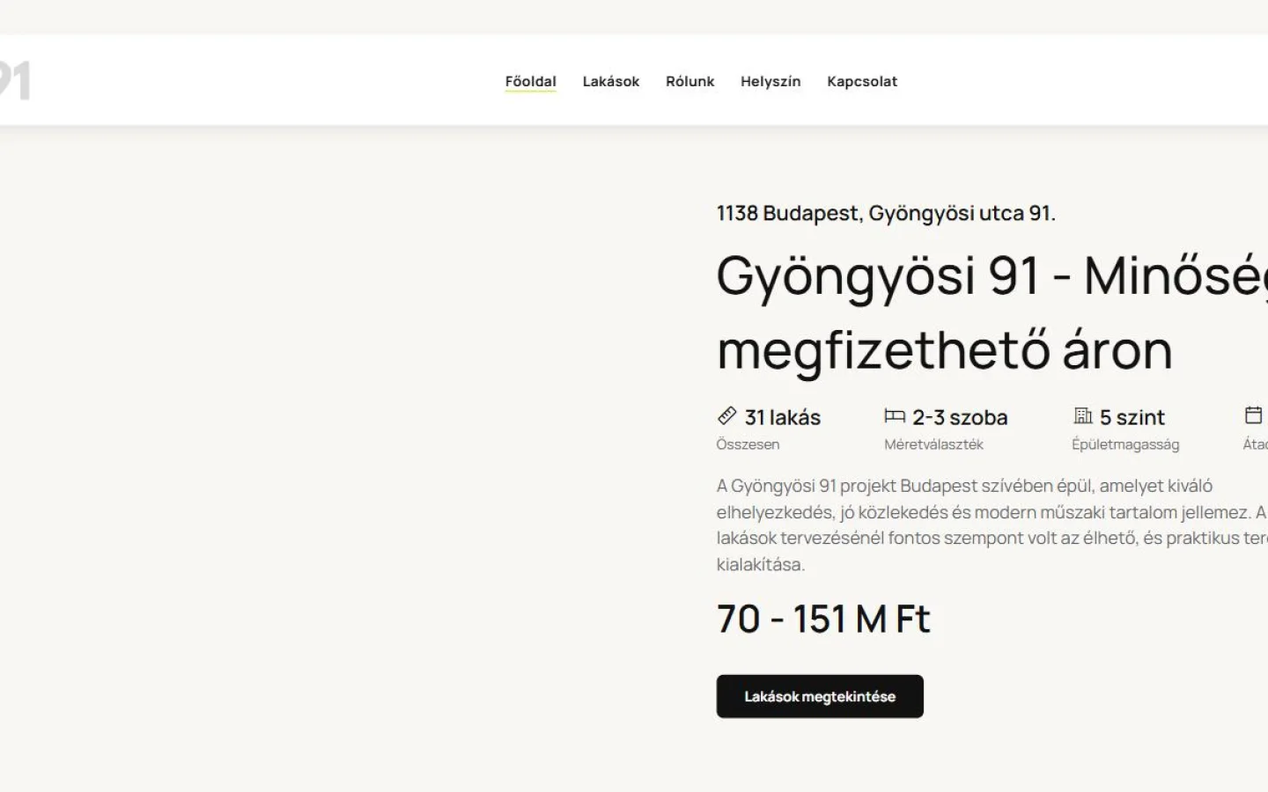1268x792 pixels.
Task: Click the building icon beside 5 szint
Action: tap(1082, 415)
